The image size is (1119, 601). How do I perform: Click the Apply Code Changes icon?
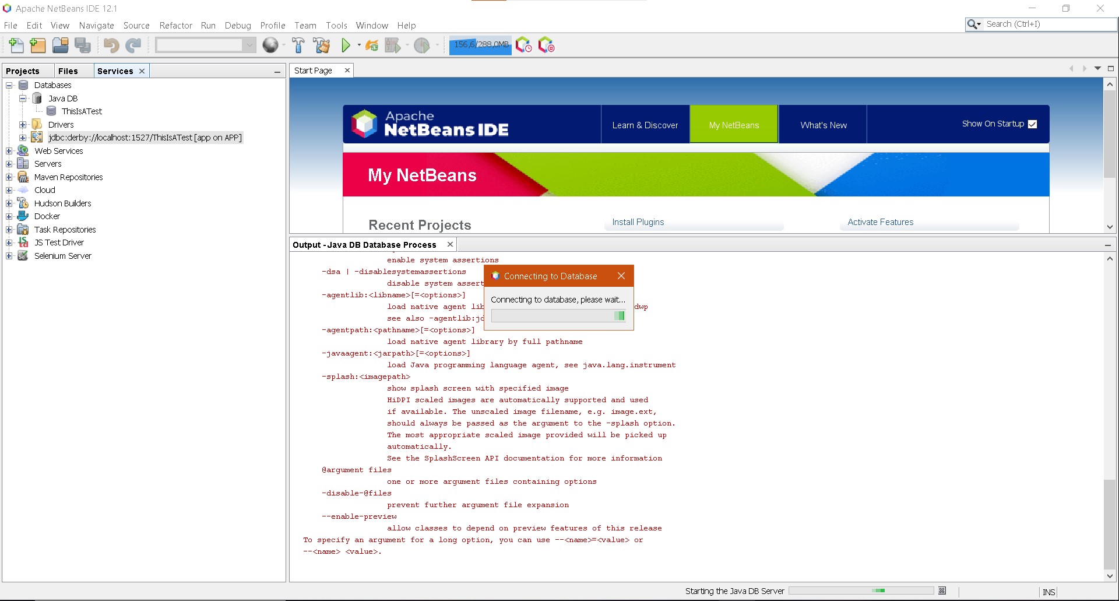click(372, 45)
